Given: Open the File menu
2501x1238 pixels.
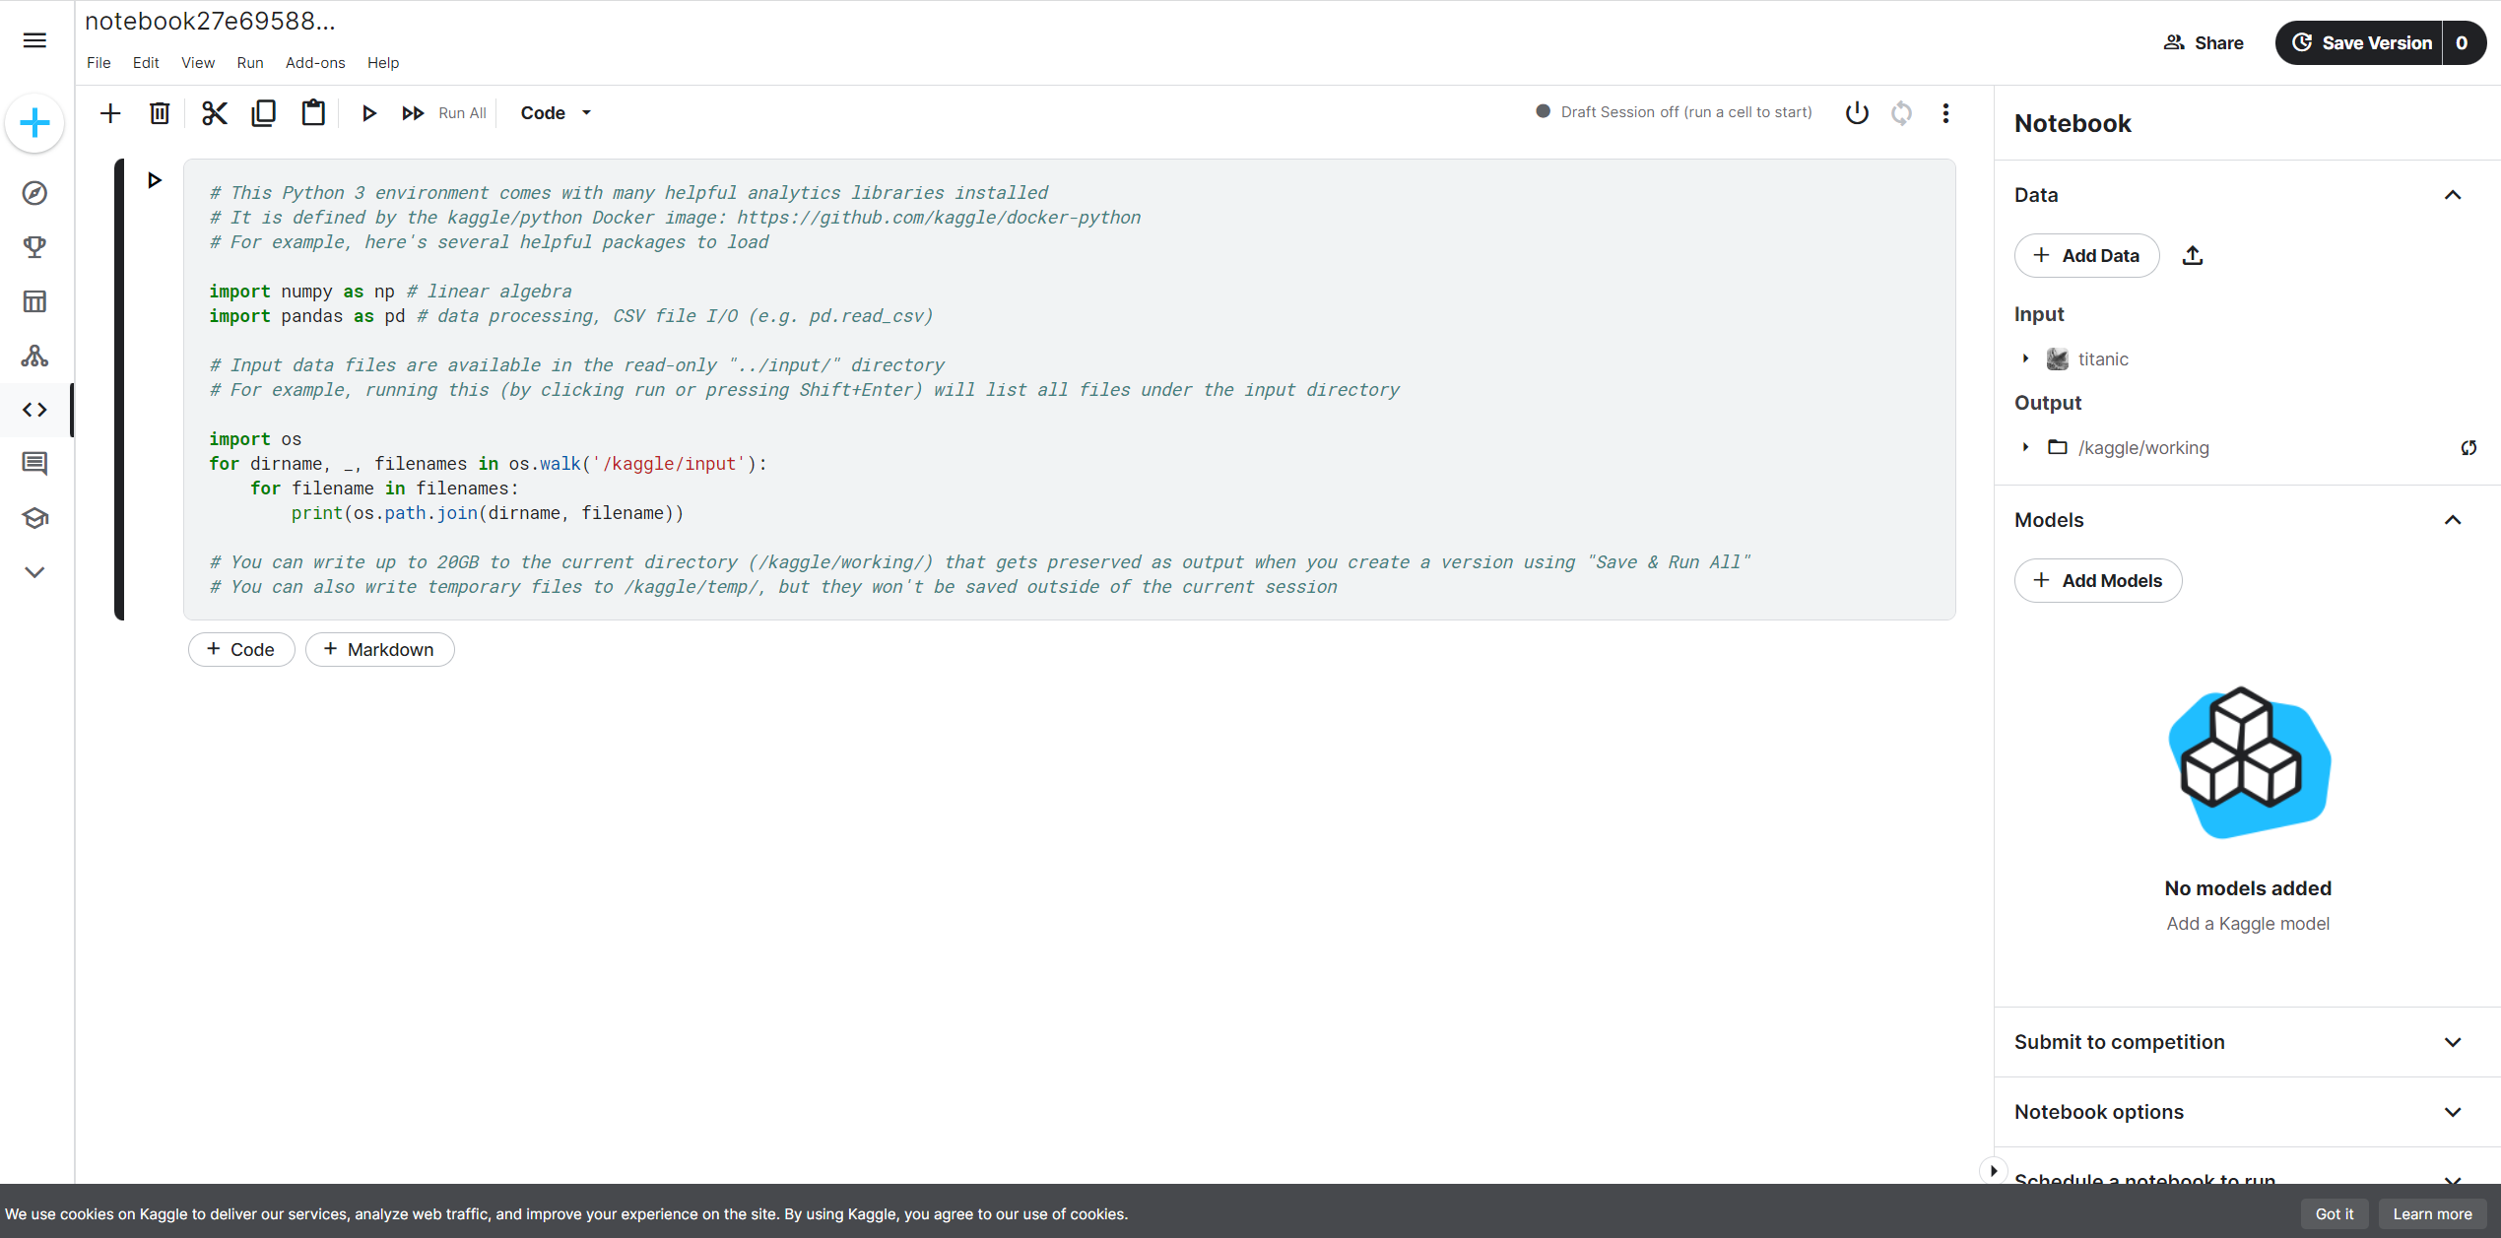Looking at the screenshot, I should click(99, 63).
